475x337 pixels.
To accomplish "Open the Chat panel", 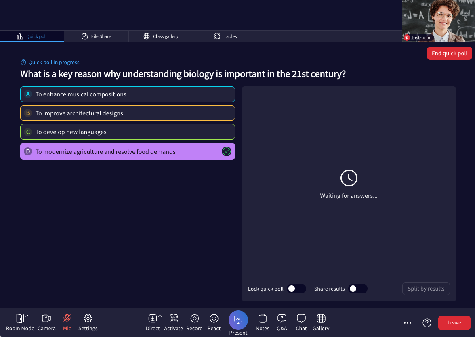I will [301, 319].
